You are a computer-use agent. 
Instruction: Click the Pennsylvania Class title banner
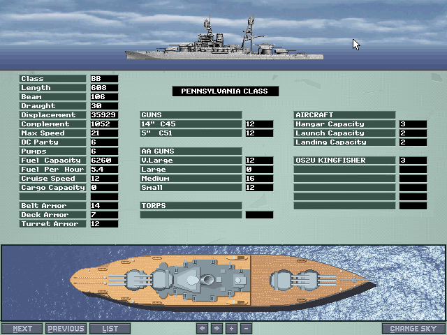(225, 91)
